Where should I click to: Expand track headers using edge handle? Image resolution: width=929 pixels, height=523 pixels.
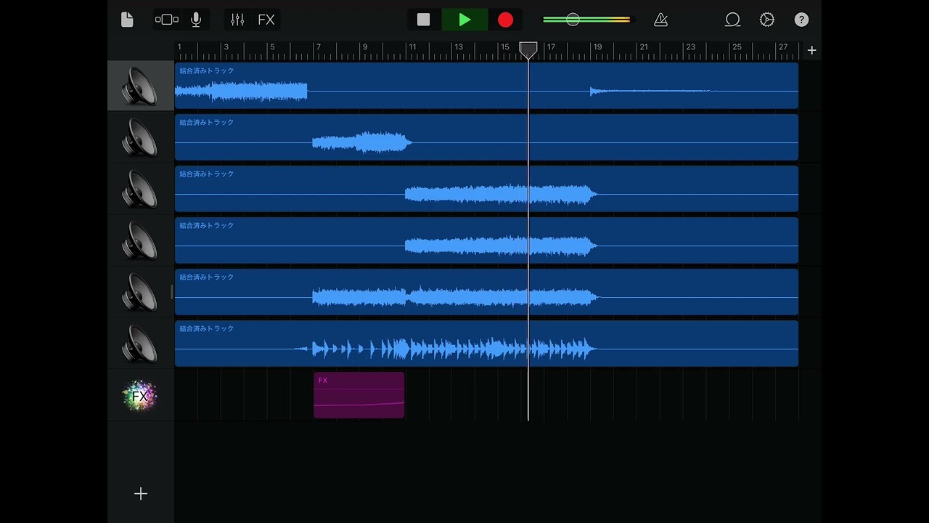pos(172,292)
